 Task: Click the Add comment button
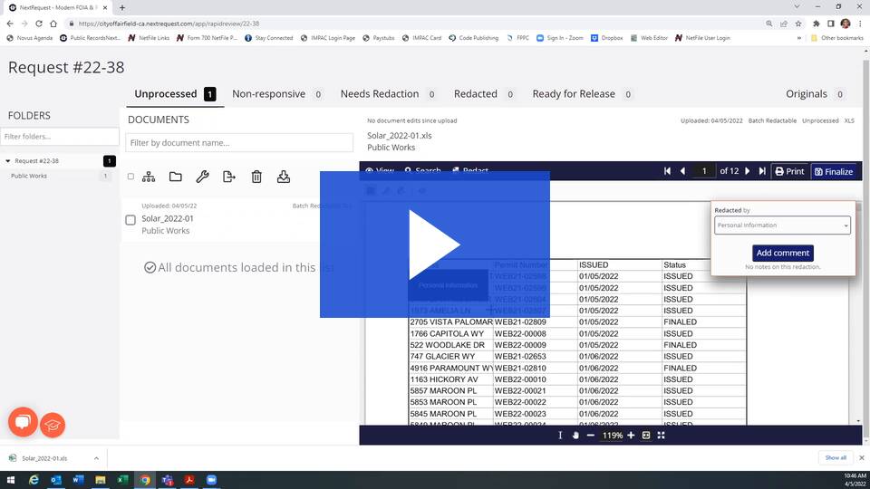click(783, 253)
